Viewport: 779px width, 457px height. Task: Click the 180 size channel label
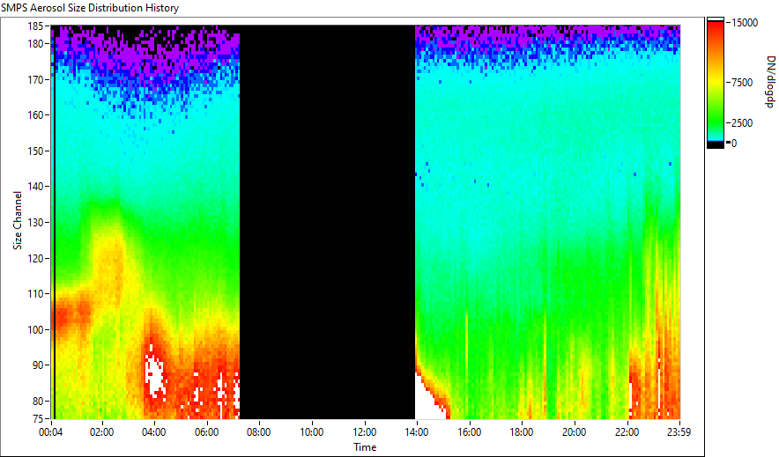36,44
